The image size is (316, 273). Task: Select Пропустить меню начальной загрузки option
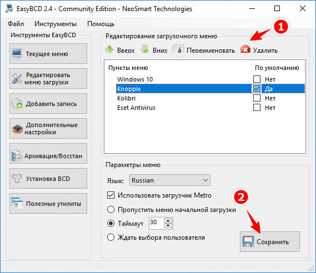pos(111,210)
